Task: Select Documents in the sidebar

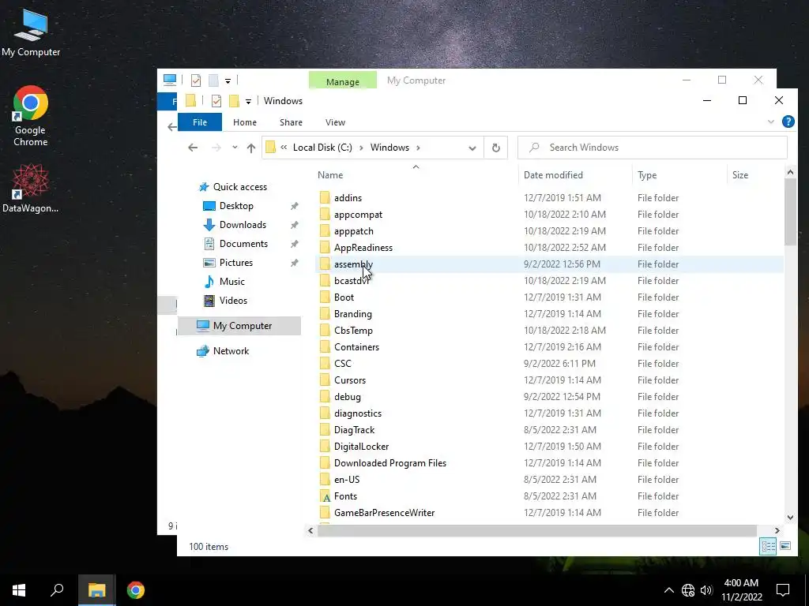Action: point(243,244)
